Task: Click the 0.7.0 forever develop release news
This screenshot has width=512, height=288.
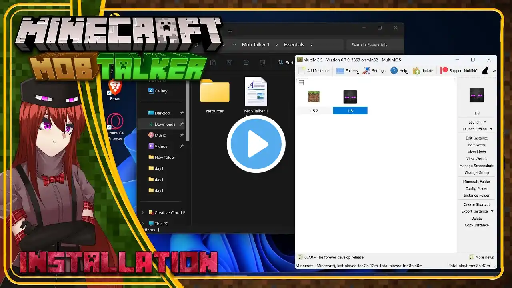Action: (x=330, y=257)
